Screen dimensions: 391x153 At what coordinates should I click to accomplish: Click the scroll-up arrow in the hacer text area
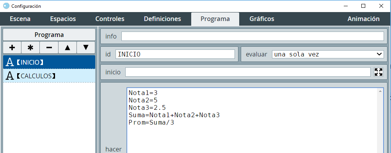(x=380, y=91)
